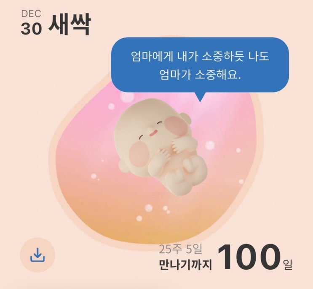Select the 새싹 nickname title

click(x=70, y=24)
